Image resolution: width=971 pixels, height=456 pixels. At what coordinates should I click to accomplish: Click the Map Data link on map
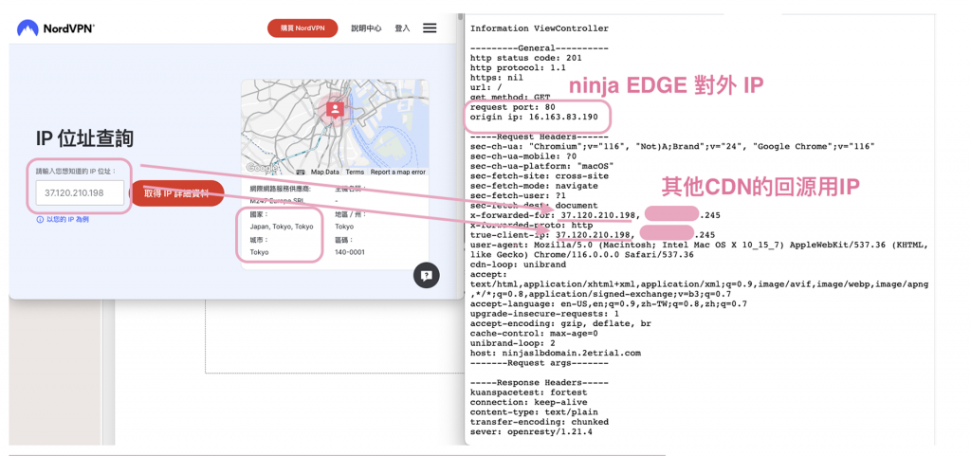pos(324,172)
